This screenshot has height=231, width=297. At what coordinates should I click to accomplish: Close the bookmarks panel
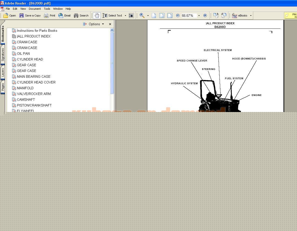110,24
